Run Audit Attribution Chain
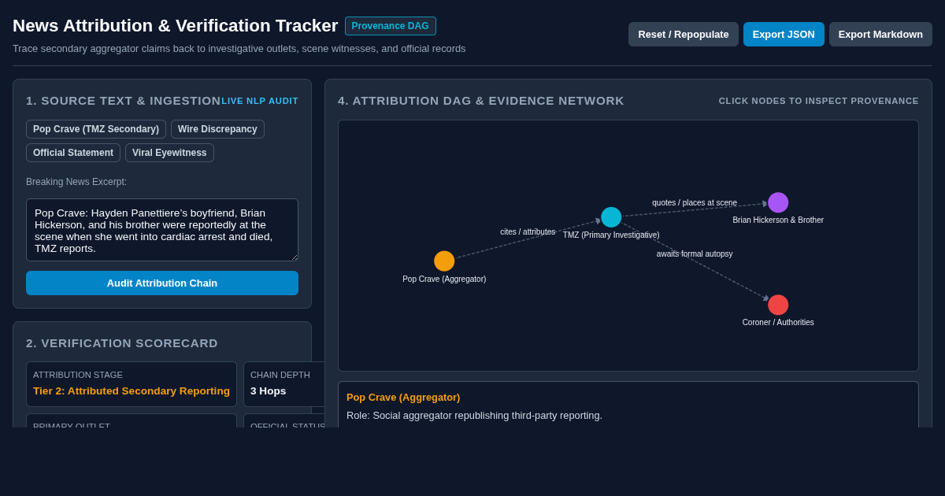 click(x=162, y=283)
